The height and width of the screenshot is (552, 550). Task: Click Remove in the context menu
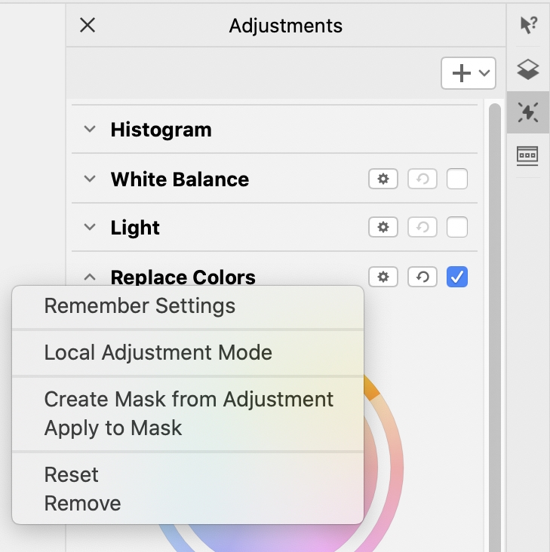click(82, 503)
